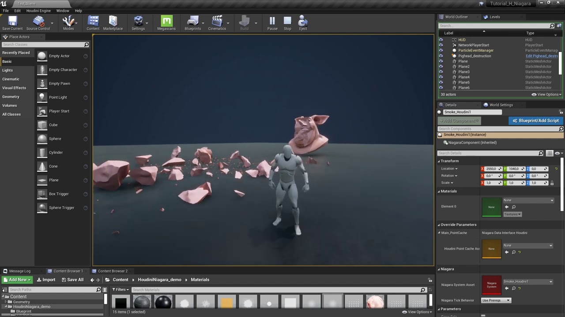The width and height of the screenshot is (565, 317).
Task: Pick the Cylinder primitive icon
Action: pos(42,152)
